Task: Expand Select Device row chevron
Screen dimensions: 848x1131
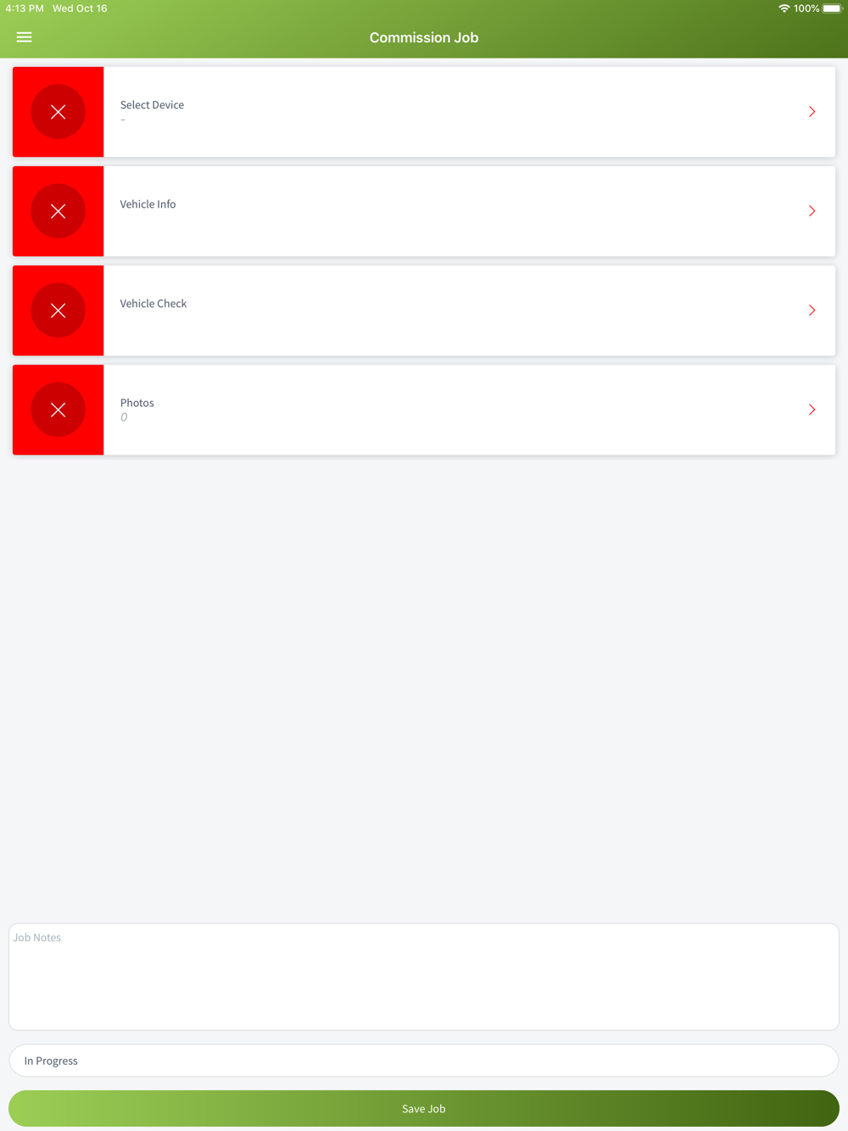Action: (x=812, y=112)
